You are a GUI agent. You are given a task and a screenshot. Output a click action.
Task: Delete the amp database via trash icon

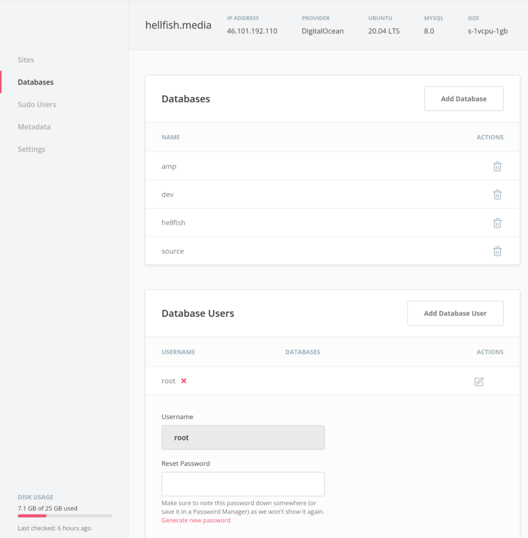[497, 167]
